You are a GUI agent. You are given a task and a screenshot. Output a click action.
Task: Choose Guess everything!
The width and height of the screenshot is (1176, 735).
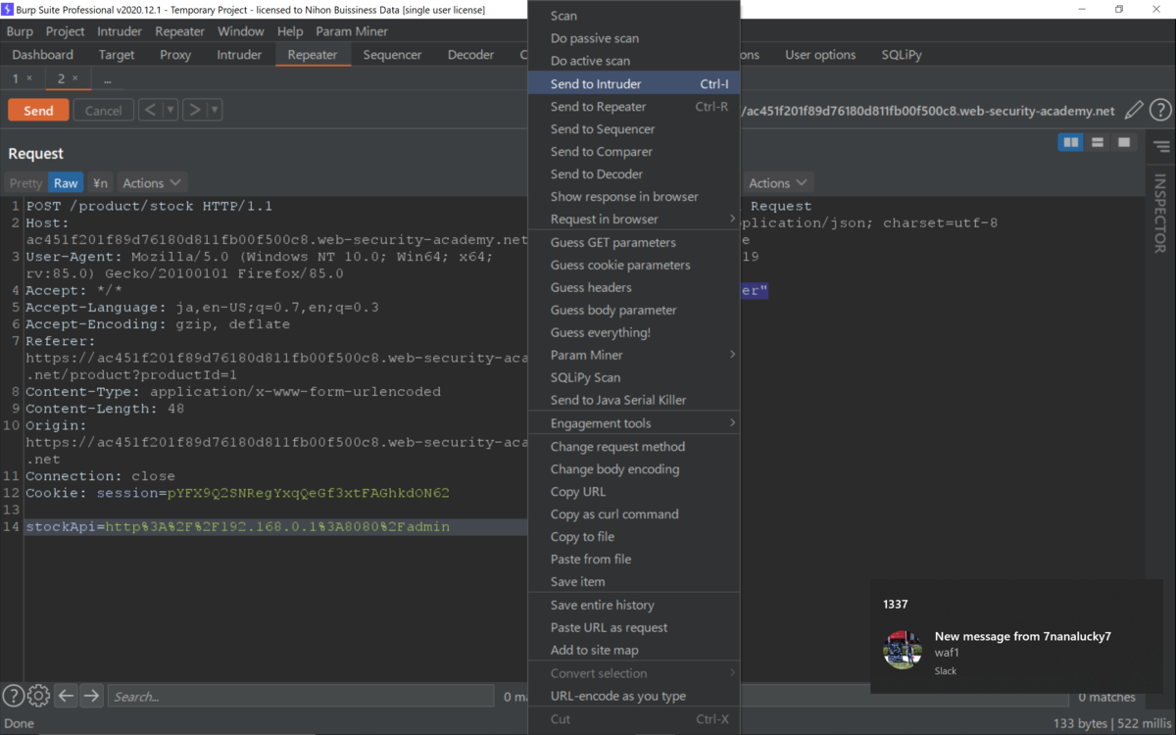(633, 332)
